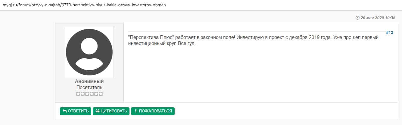Click the first rating star under Посетитель
Viewport: 402px width, 125px height.
(x=78, y=94)
